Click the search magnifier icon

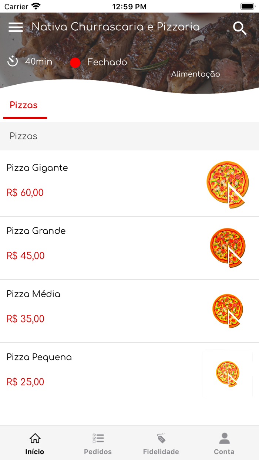[240, 28]
